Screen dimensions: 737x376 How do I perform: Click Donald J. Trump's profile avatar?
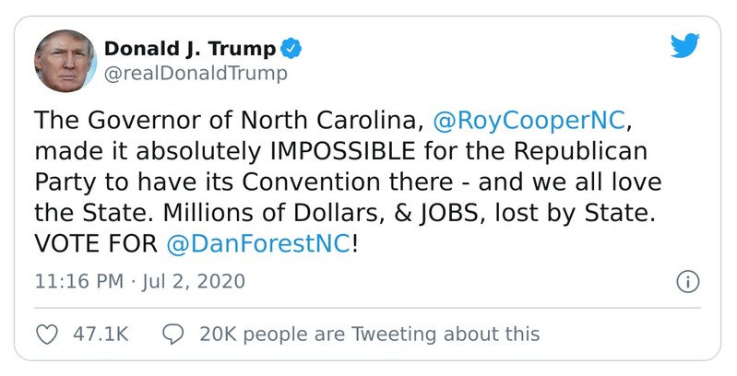point(65,60)
